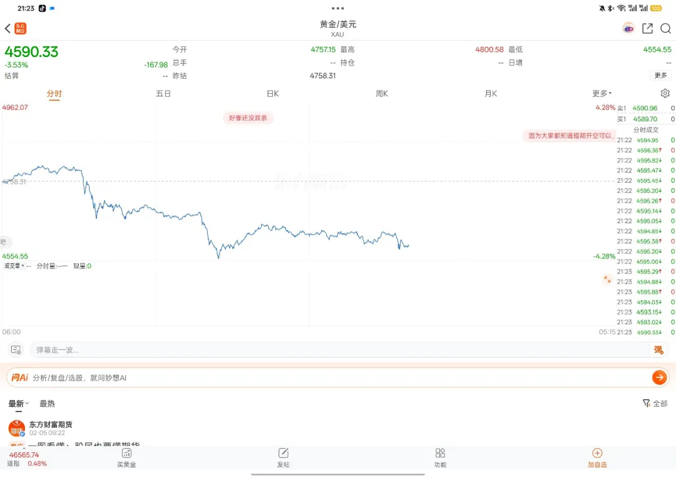Submit AI query with orange arrow button

658,377
